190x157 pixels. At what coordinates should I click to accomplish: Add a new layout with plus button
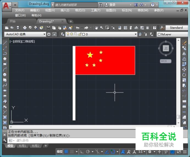click(46, 146)
